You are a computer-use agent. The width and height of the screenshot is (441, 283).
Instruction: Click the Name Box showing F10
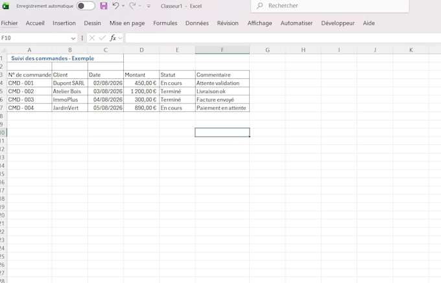pyautogui.click(x=34, y=38)
